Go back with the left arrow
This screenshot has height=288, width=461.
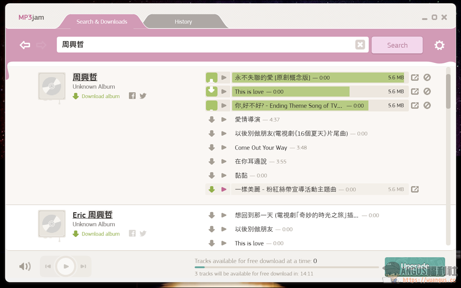[x=25, y=45]
